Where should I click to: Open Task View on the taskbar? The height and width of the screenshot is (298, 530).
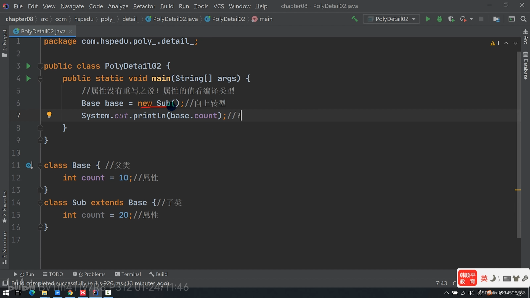coord(18,293)
